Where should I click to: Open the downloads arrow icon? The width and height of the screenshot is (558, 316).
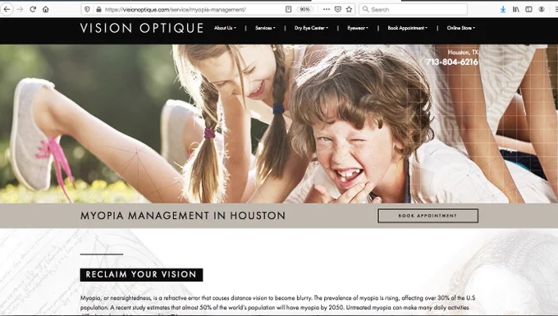click(x=503, y=10)
